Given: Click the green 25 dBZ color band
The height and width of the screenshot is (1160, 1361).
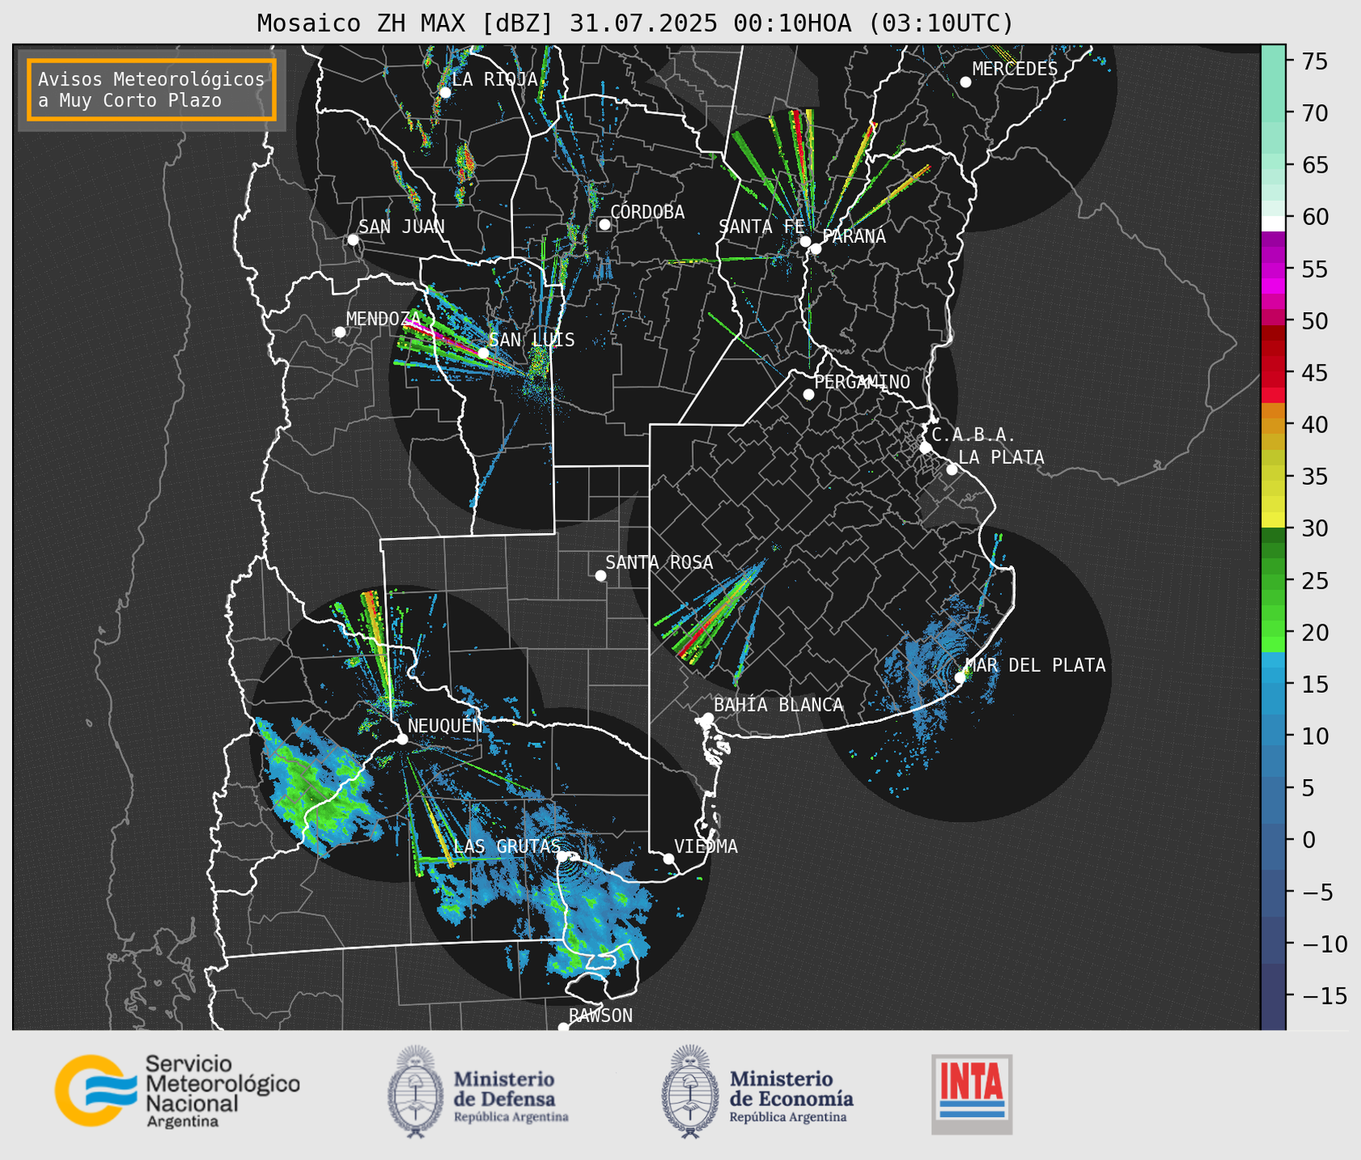Looking at the screenshot, I should pyautogui.click(x=1273, y=581).
